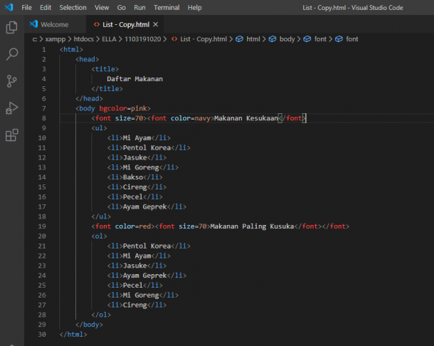Screen dimensions: 434x346
Task: Click 'color=navy' attribute on line 8
Action: pyautogui.click(x=191, y=118)
